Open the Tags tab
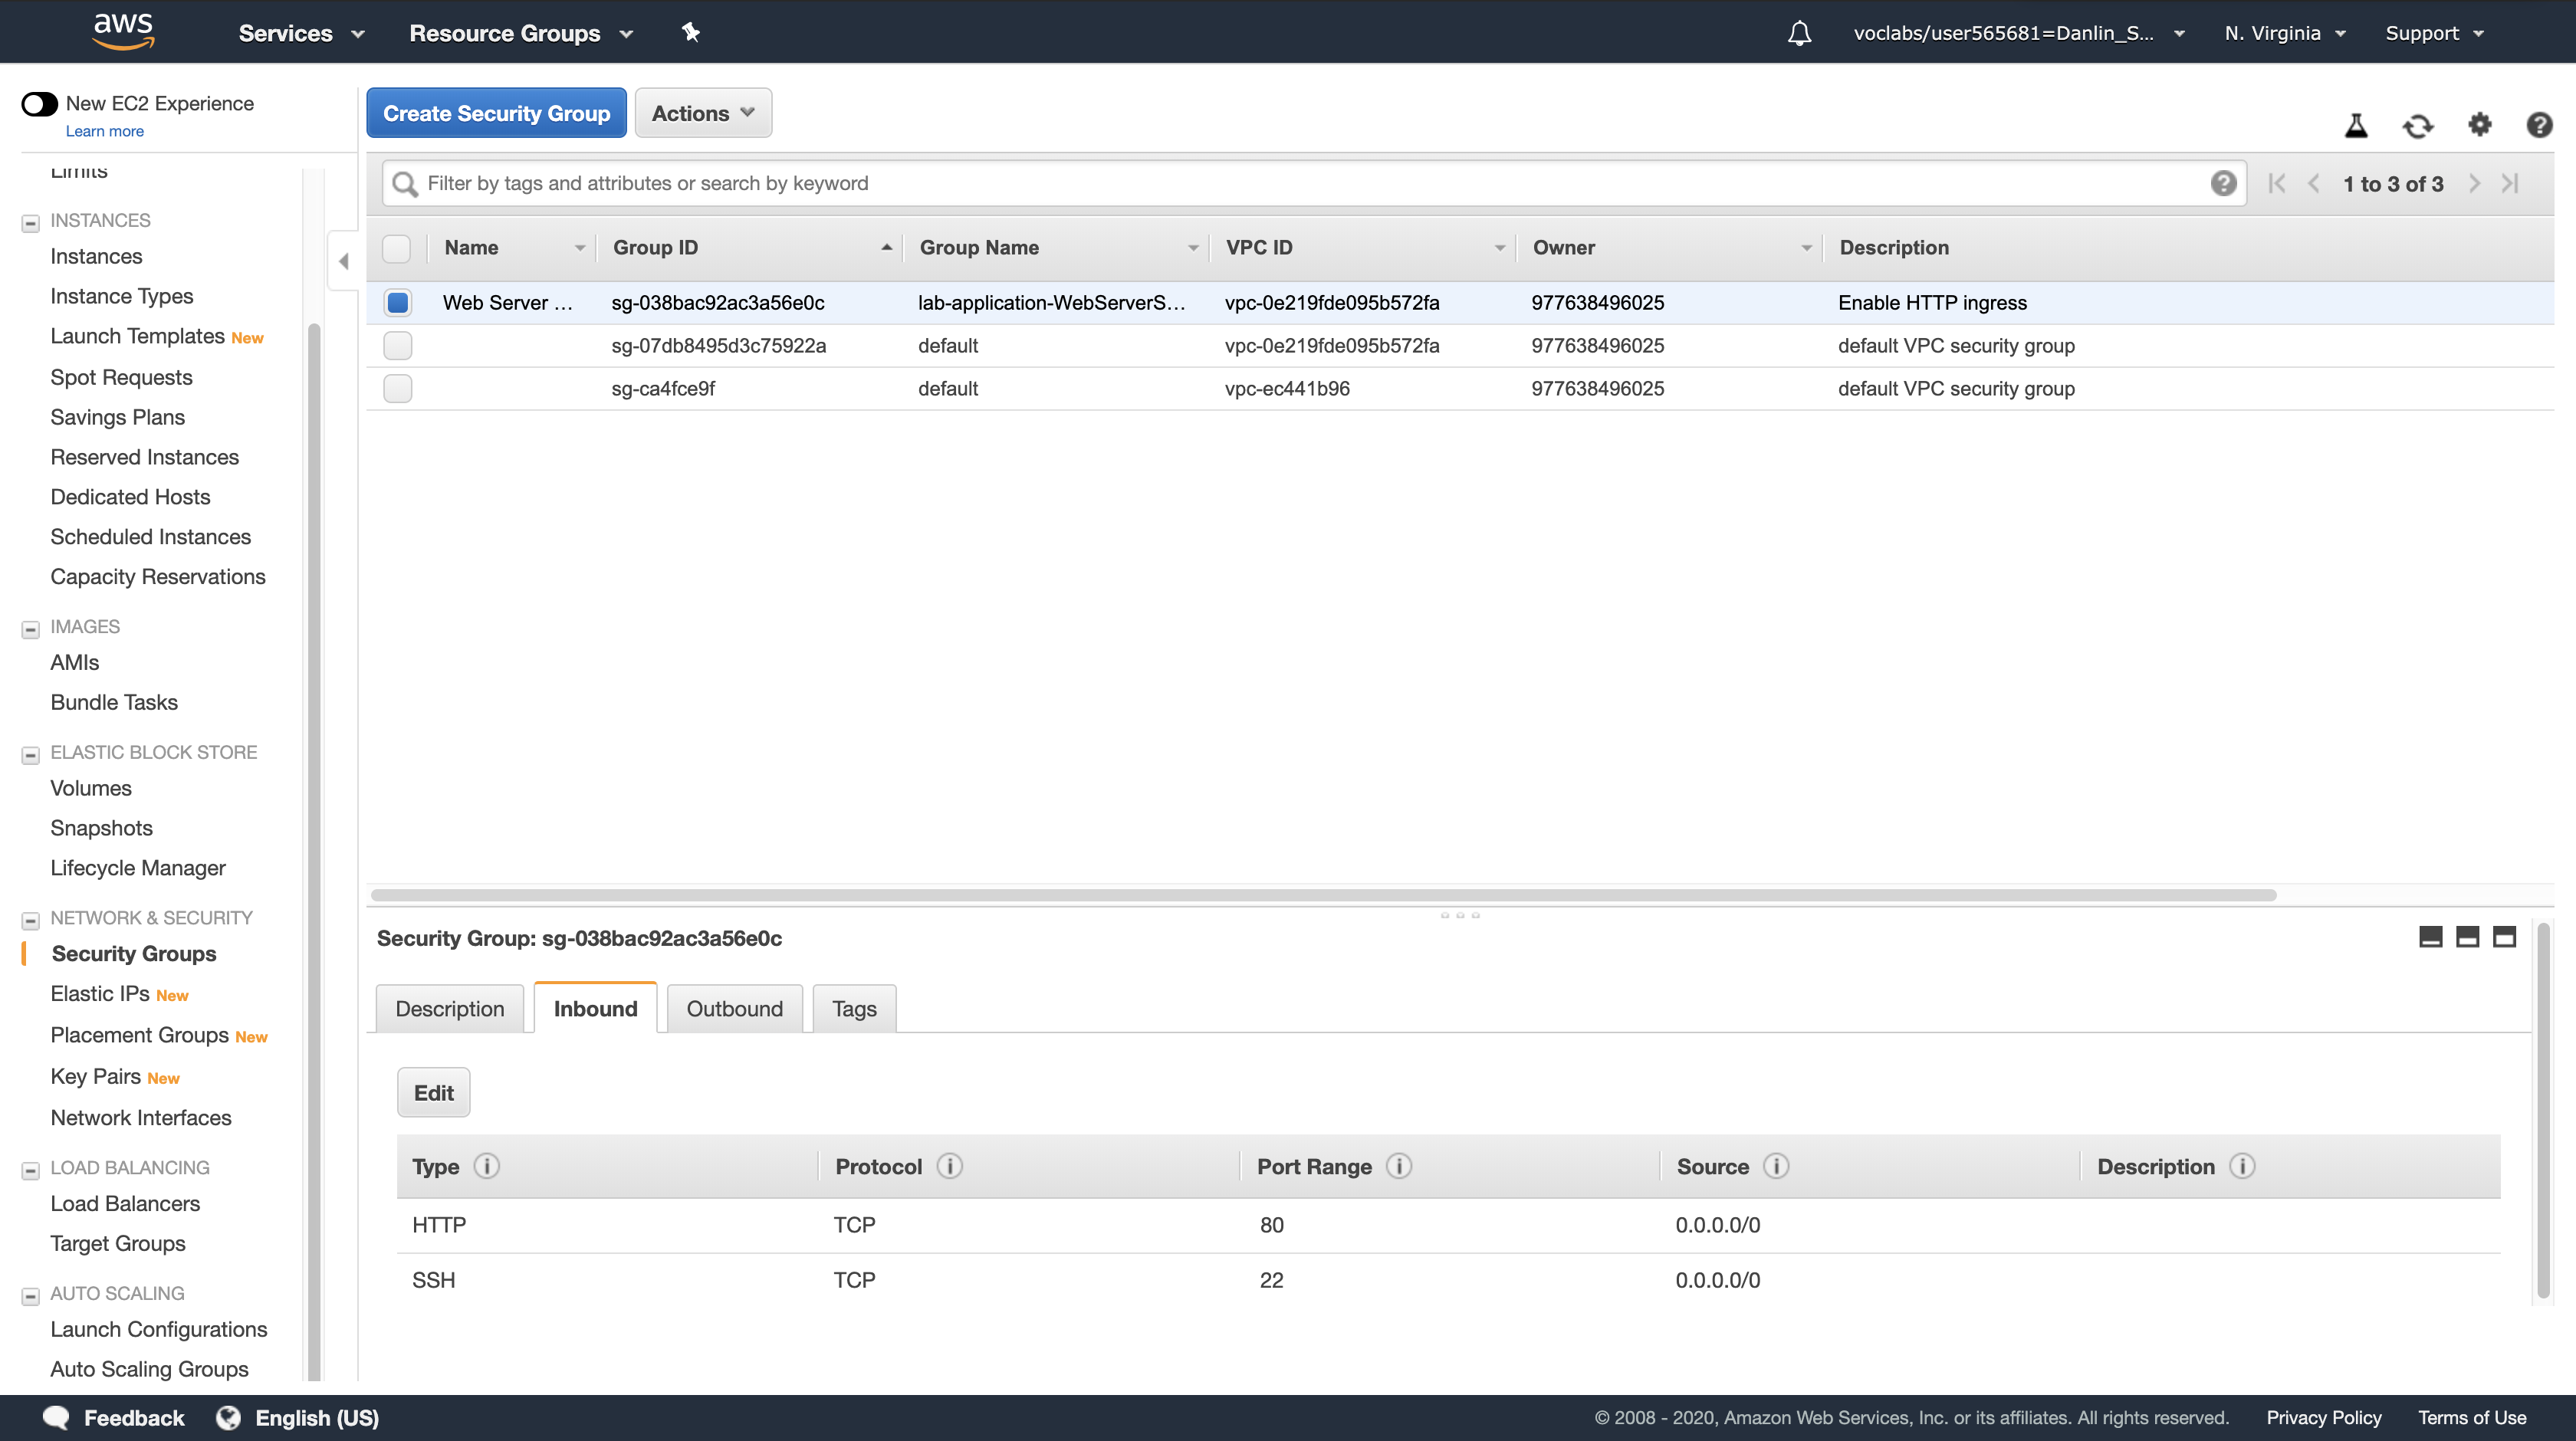Viewport: 2576px width, 1441px height. tap(853, 1008)
